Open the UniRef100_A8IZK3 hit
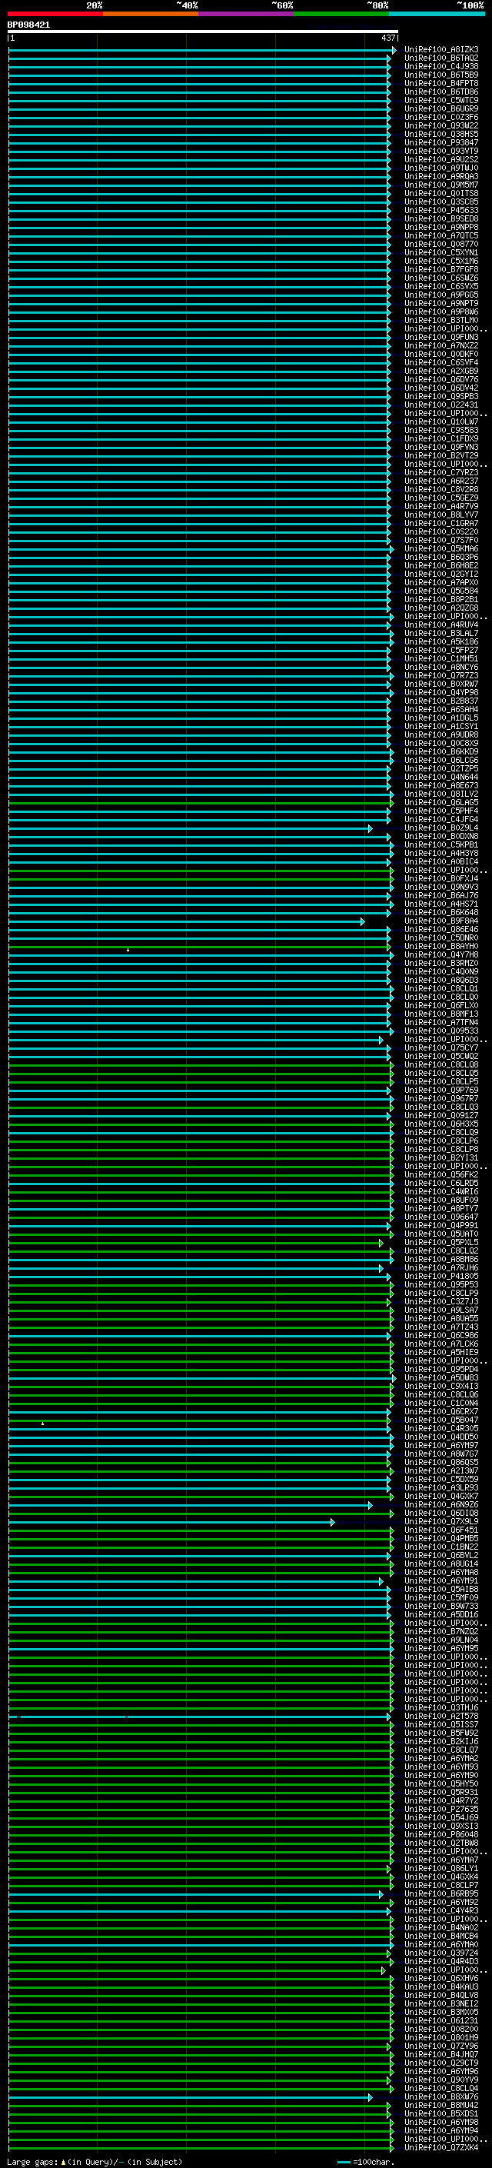 click(x=441, y=50)
